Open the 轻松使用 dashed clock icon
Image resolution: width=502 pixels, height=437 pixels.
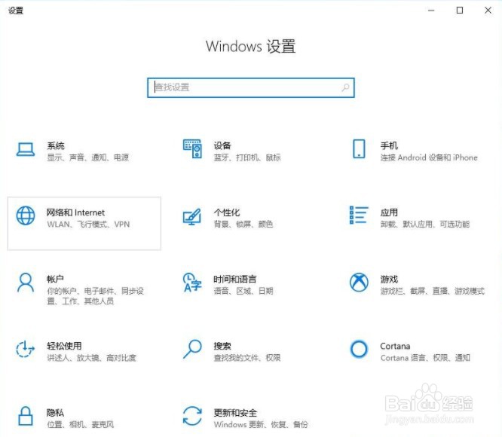pyautogui.click(x=26, y=349)
